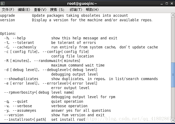Click the word 'version' in the command list

[x=7, y=20]
